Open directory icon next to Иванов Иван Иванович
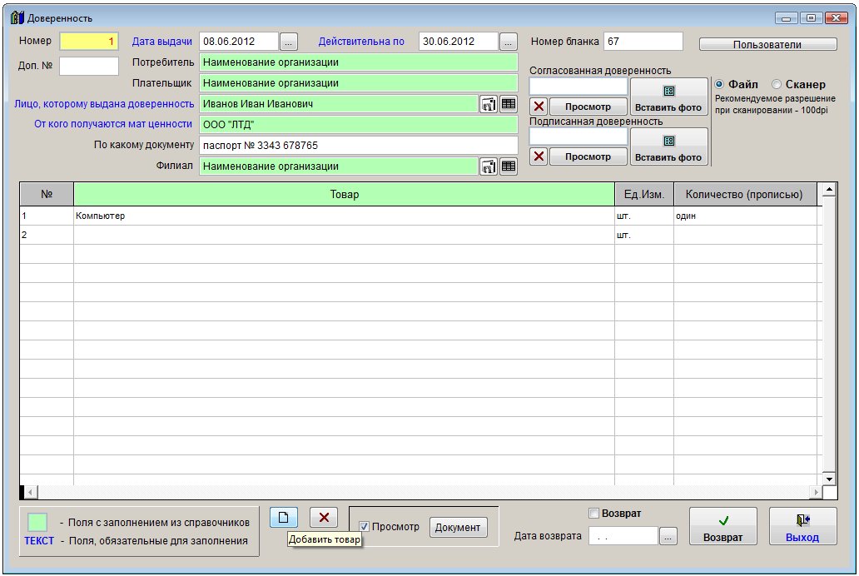859x576 pixels. pyautogui.click(x=489, y=104)
